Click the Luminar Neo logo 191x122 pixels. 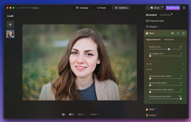pyautogui.click(x=28, y=8)
